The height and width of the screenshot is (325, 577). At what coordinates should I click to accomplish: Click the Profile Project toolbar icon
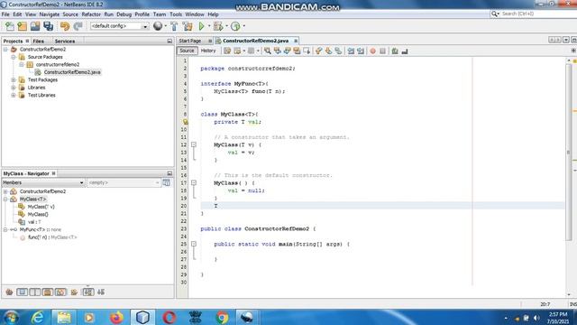(x=235, y=26)
